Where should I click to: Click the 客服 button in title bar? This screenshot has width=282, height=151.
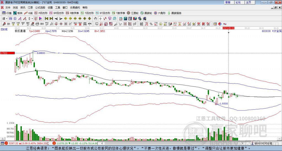pyautogui.click(x=229, y=2)
